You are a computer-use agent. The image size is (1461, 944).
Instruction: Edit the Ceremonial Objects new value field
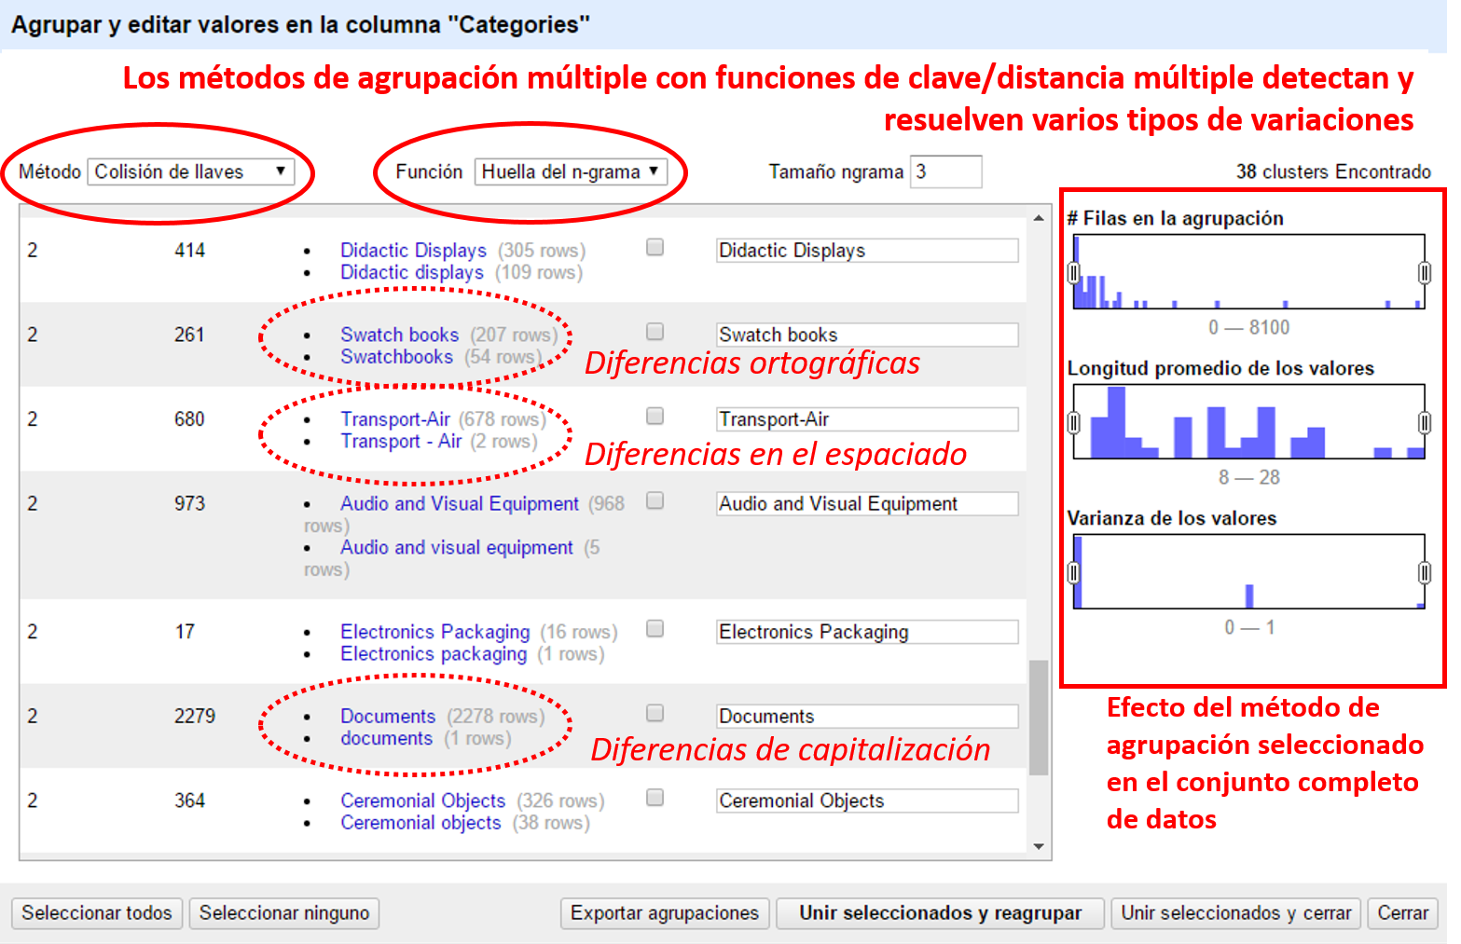pos(866,800)
